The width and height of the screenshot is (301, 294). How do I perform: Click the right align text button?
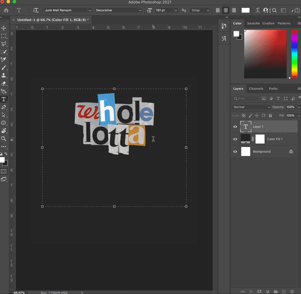click(x=234, y=10)
